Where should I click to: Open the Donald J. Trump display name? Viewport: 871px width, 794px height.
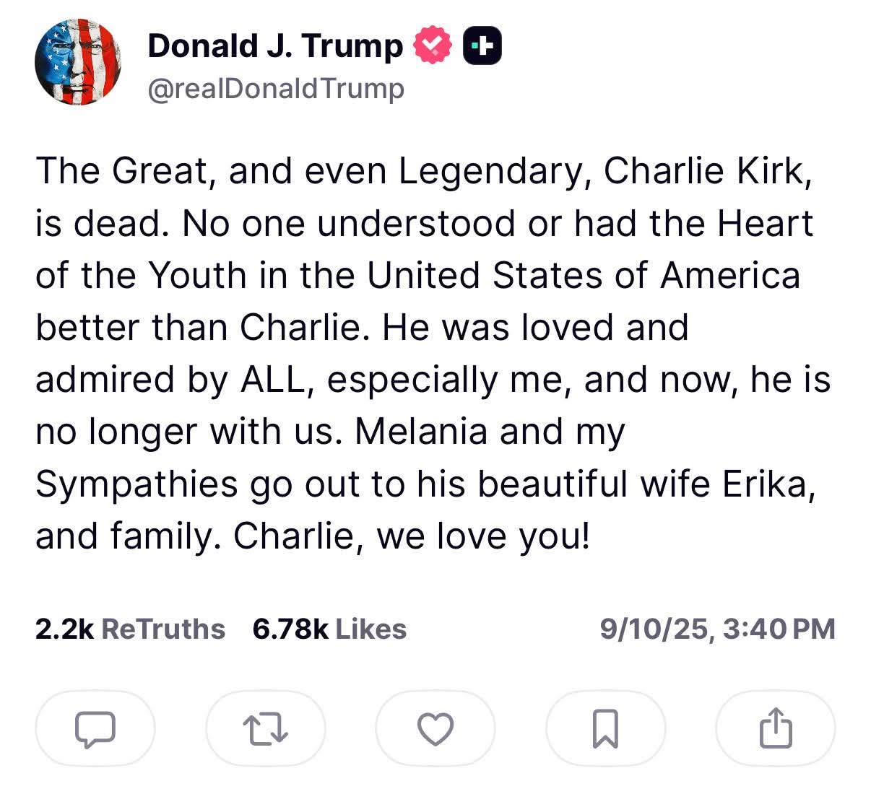[275, 46]
